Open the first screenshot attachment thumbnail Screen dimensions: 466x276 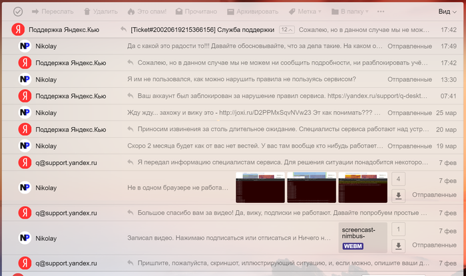260,188
